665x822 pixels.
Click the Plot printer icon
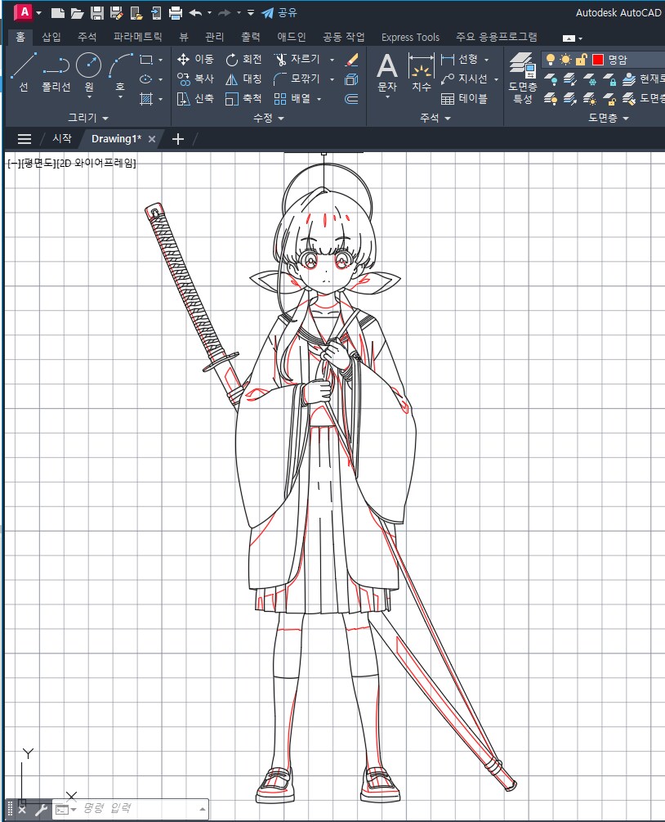click(x=176, y=13)
